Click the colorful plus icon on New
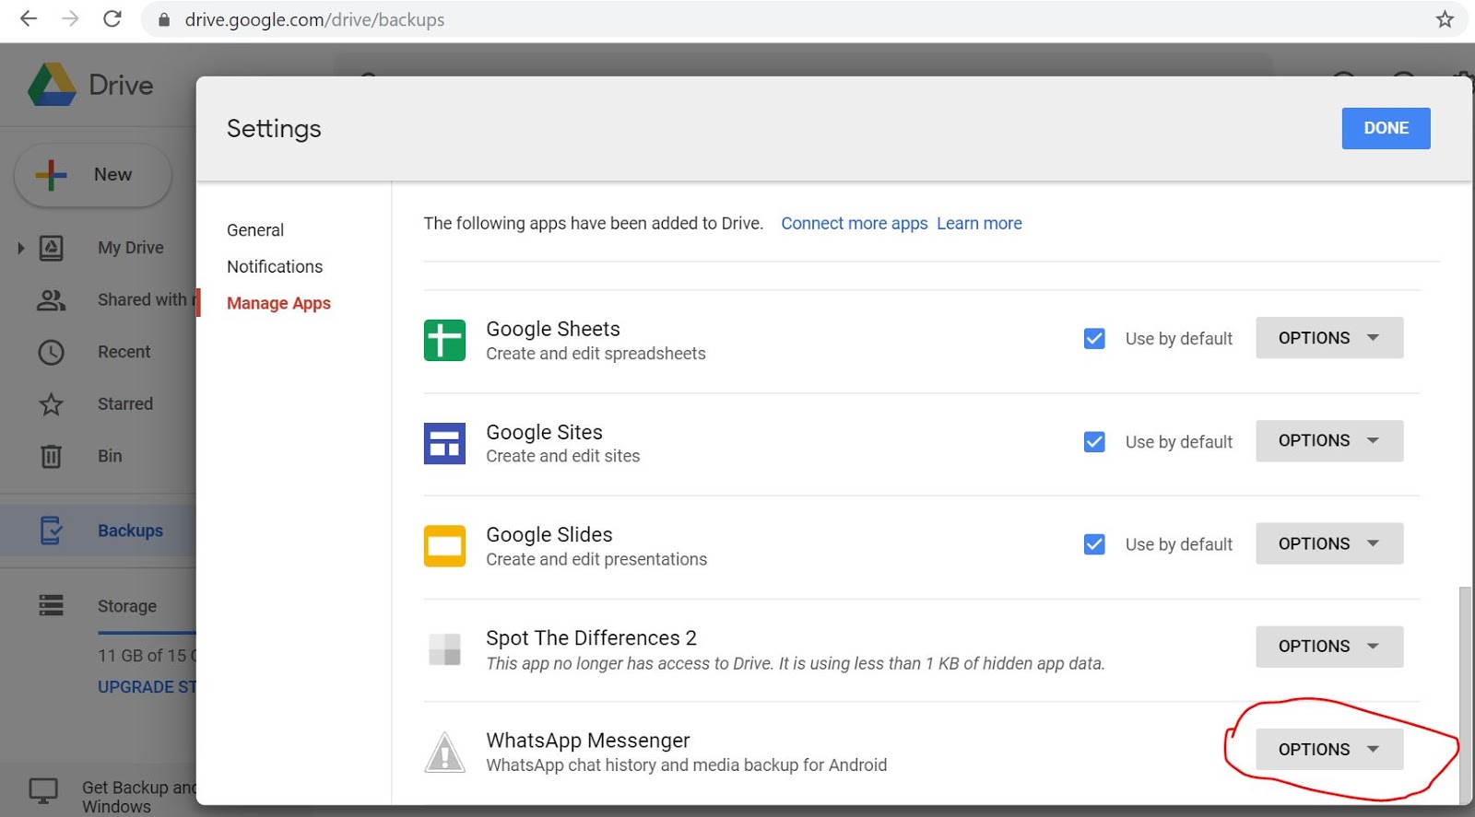This screenshot has height=817, width=1475. (52, 174)
